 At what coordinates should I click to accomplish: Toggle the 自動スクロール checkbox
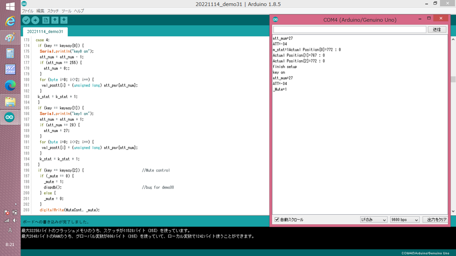[277, 220]
